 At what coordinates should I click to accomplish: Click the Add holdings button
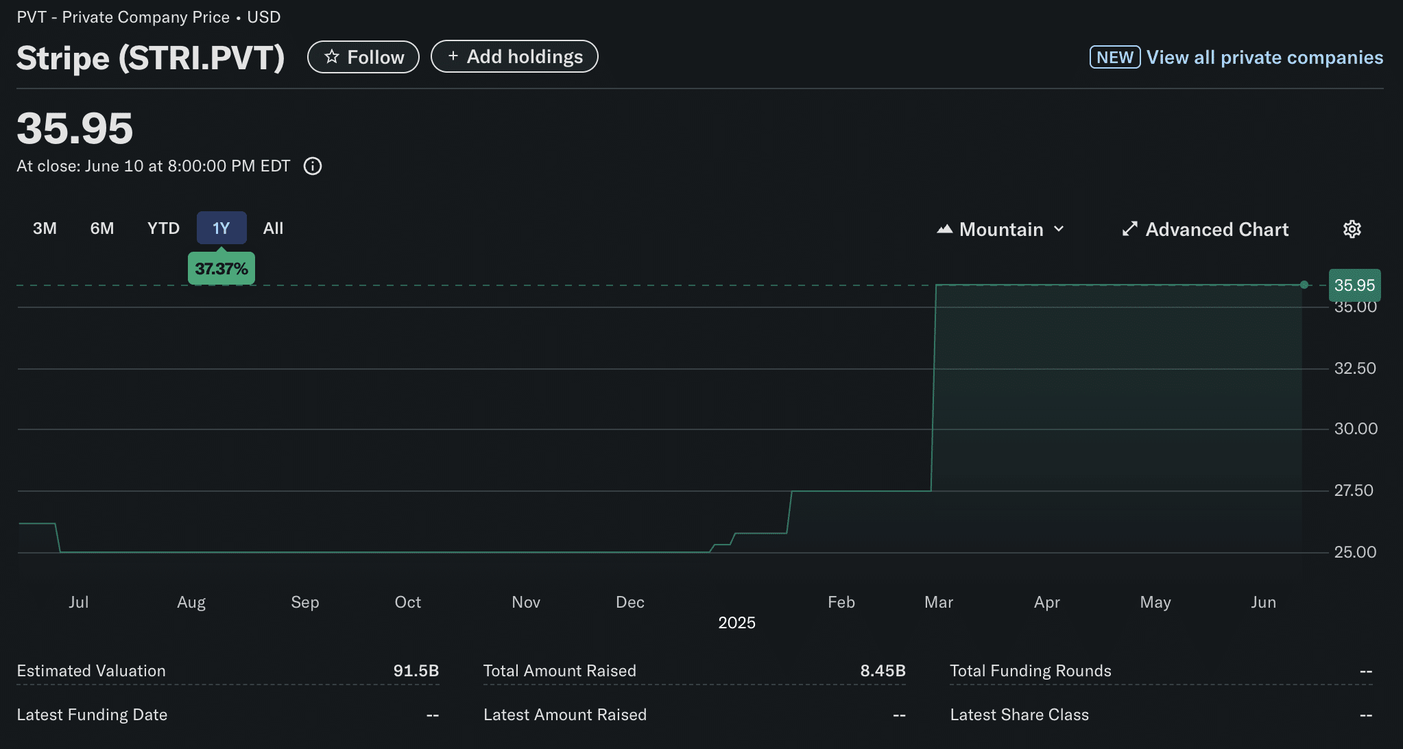pyautogui.click(x=514, y=56)
